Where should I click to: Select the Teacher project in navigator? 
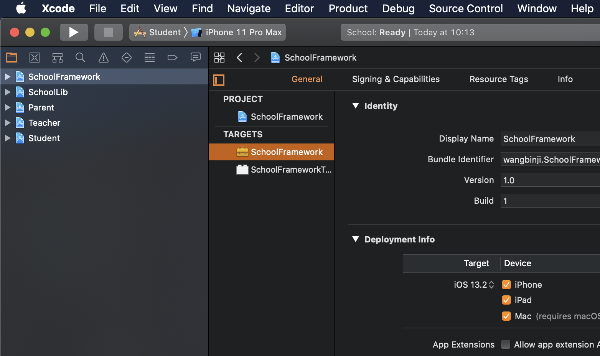104,123
